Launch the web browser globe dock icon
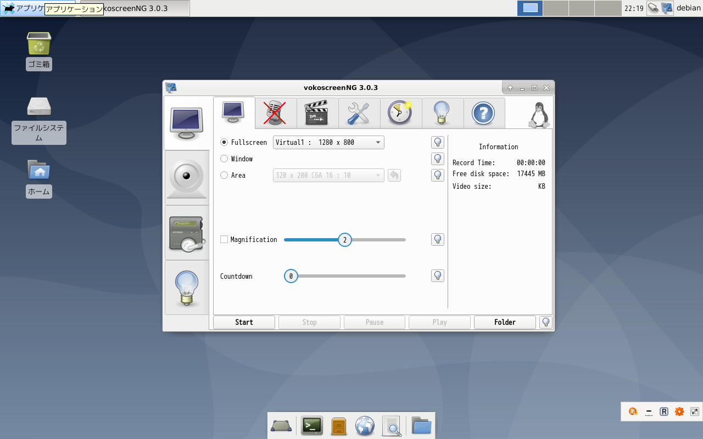The image size is (703, 439). [x=365, y=426]
